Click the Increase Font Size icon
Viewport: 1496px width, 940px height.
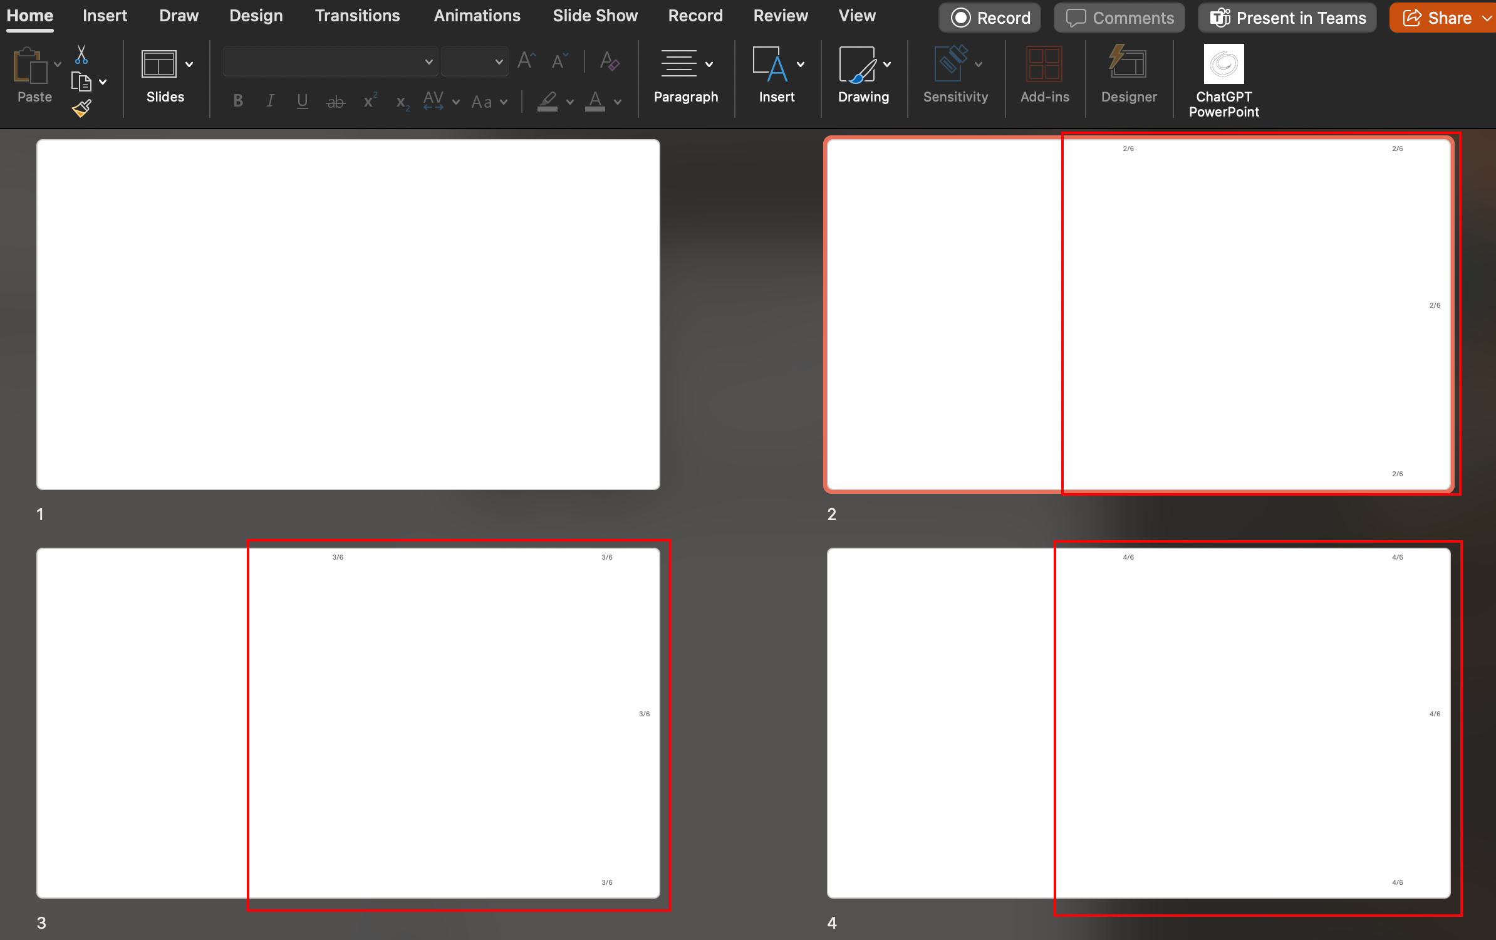click(526, 61)
